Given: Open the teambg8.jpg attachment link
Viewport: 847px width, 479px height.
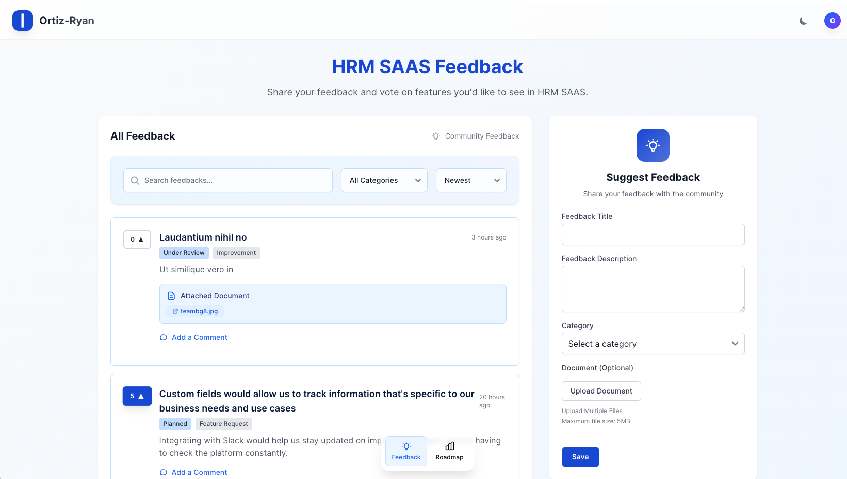Looking at the screenshot, I should click(199, 311).
